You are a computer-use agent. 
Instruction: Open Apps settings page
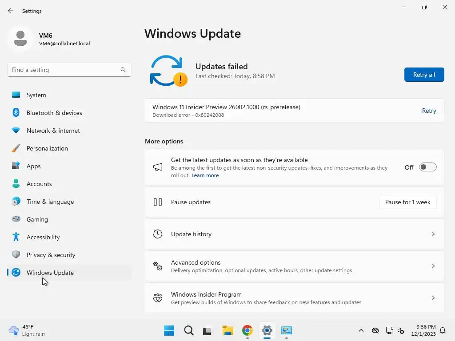pyautogui.click(x=69, y=166)
